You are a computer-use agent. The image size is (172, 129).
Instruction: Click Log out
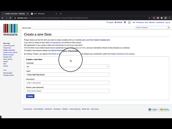168,22
